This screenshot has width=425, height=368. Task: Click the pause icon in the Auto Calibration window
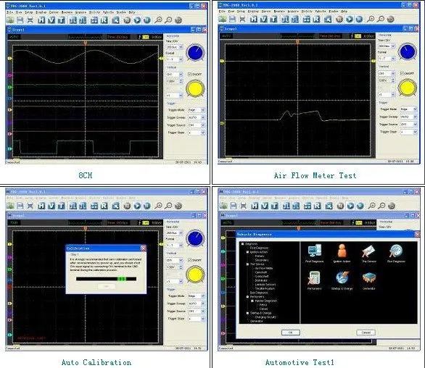coord(147,206)
